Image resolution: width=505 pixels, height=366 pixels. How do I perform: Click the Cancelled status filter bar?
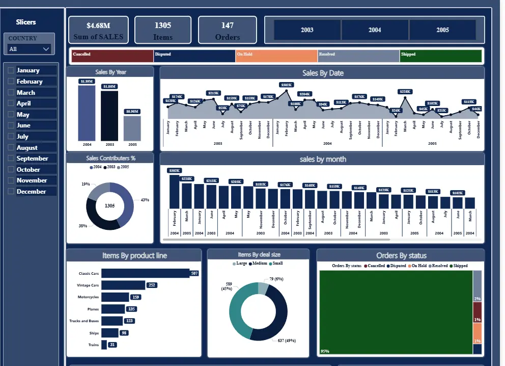tap(111, 56)
